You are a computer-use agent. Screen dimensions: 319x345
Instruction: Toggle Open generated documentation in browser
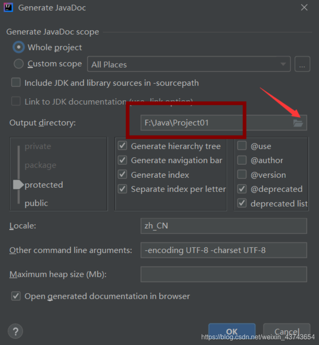16,296
